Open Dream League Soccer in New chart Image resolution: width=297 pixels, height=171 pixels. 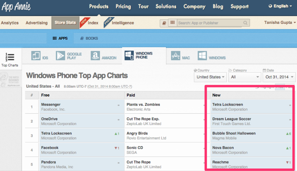coord(232,119)
